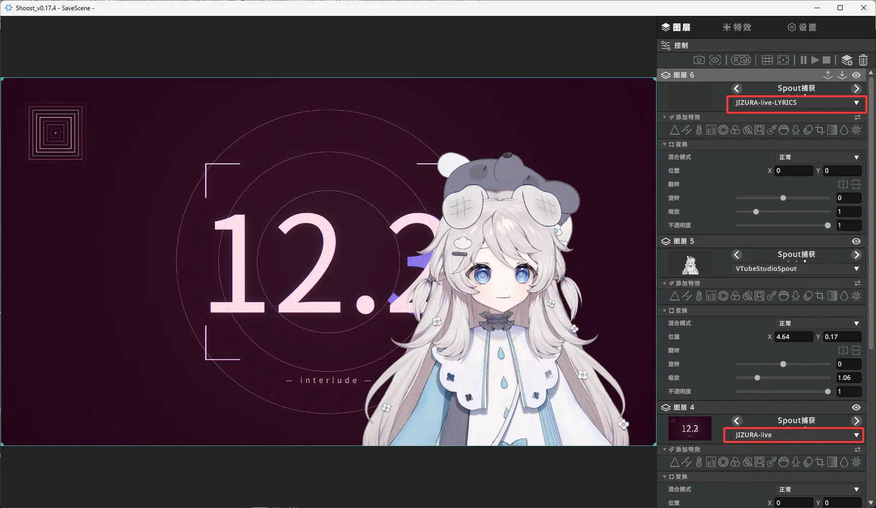Viewport: 876px width, 508px height.
Task: Add thermometer effect to 图层 6
Action: tap(699, 130)
